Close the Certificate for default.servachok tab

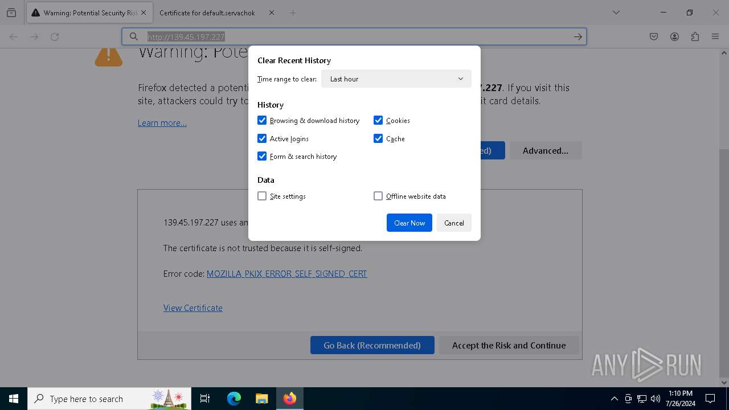pos(272,13)
